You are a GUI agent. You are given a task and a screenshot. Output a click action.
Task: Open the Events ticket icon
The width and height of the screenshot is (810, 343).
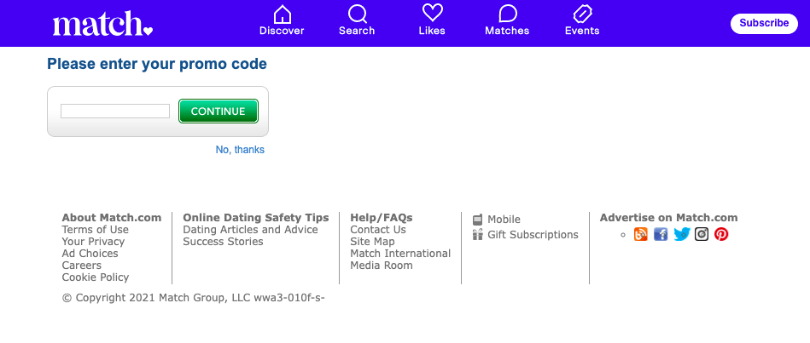[582, 14]
